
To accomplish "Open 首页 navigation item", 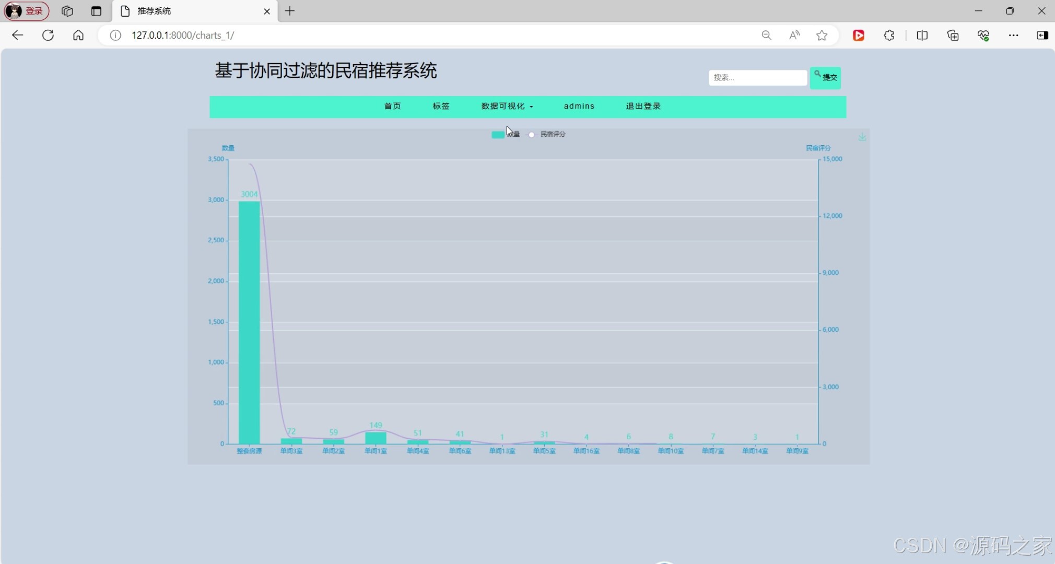I will tap(392, 106).
